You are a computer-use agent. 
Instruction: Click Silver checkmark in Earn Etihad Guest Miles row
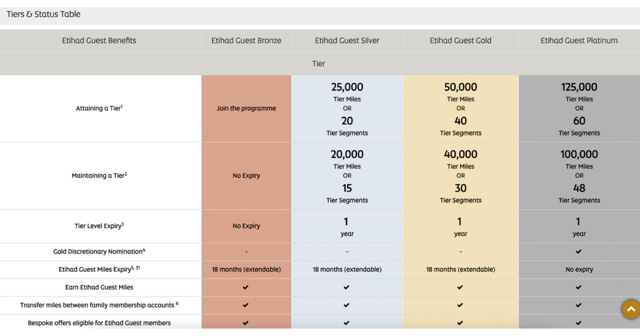pyautogui.click(x=347, y=287)
